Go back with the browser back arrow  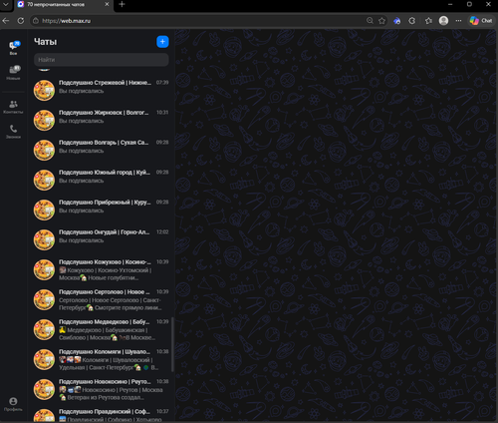6,21
